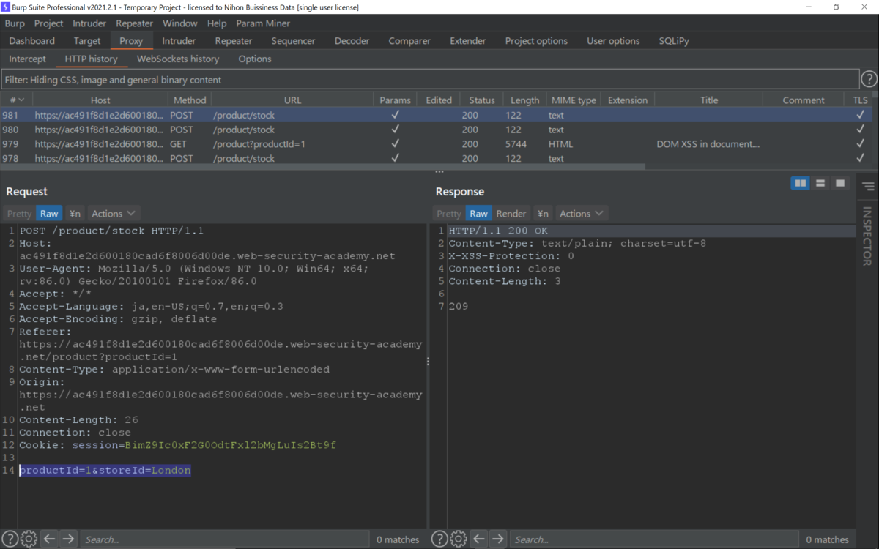Open the Window menu

point(180,23)
